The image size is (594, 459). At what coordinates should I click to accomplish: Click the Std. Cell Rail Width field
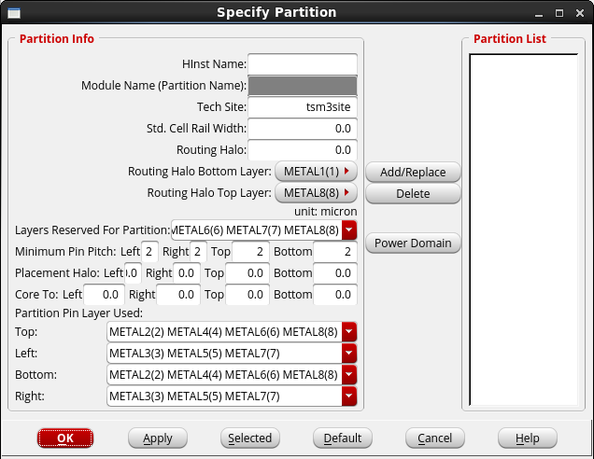pos(303,129)
